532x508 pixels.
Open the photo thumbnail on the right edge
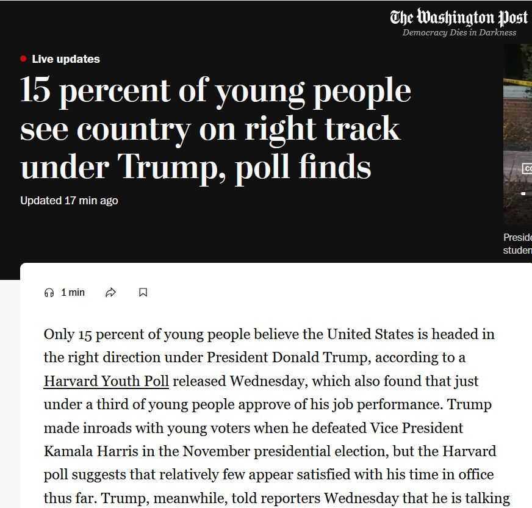pyautogui.click(x=519, y=134)
